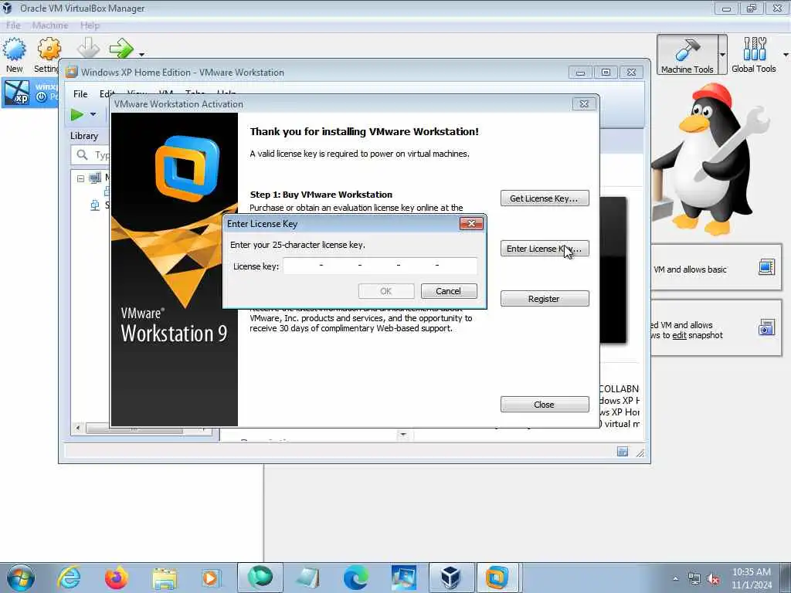Open the File menu in VMware Workstation
Viewport: 791px width, 593px height.
point(80,93)
